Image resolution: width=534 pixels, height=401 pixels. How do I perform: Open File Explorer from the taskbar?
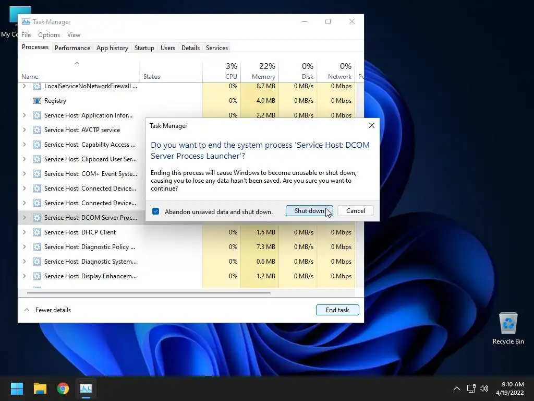(40, 388)
